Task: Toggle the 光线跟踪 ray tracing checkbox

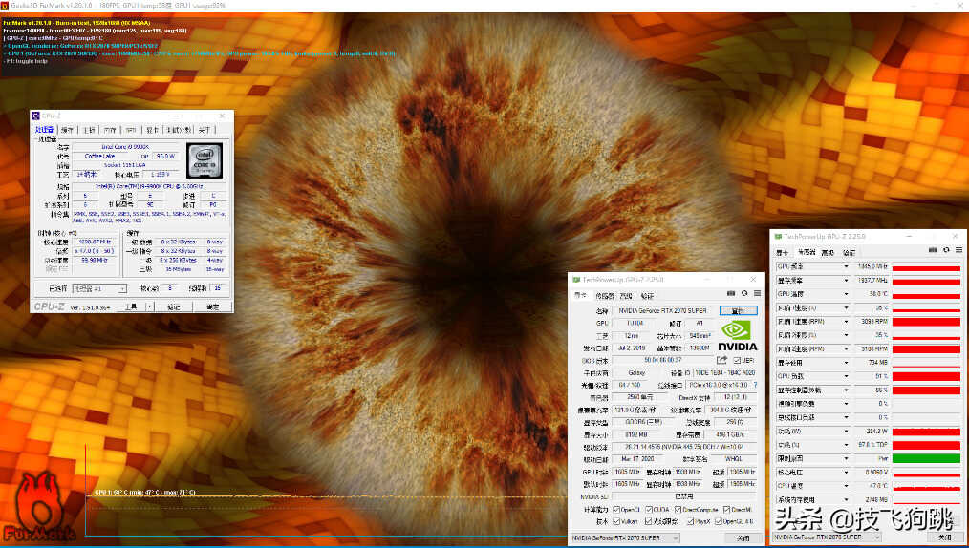Action: coord(649,521)
